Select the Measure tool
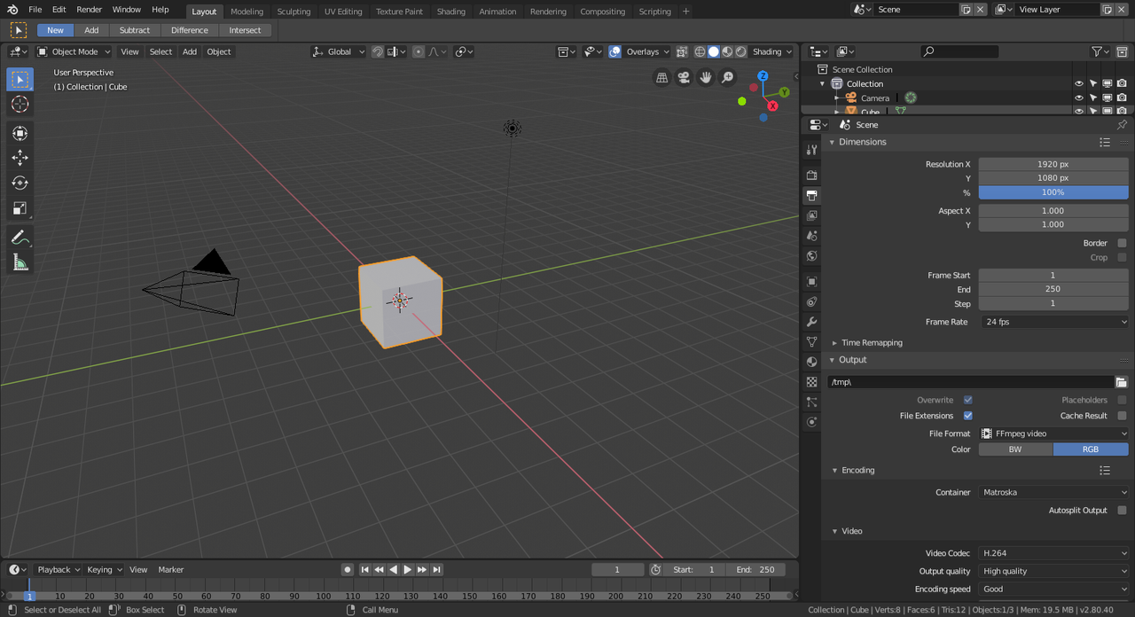 click(x=20, y=262)
